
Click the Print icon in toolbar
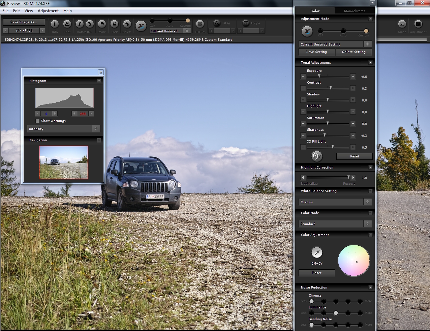point(67,24)
